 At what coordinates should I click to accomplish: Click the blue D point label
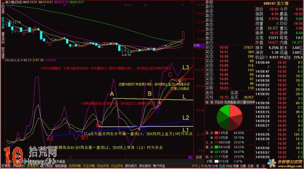click(144, 131)
